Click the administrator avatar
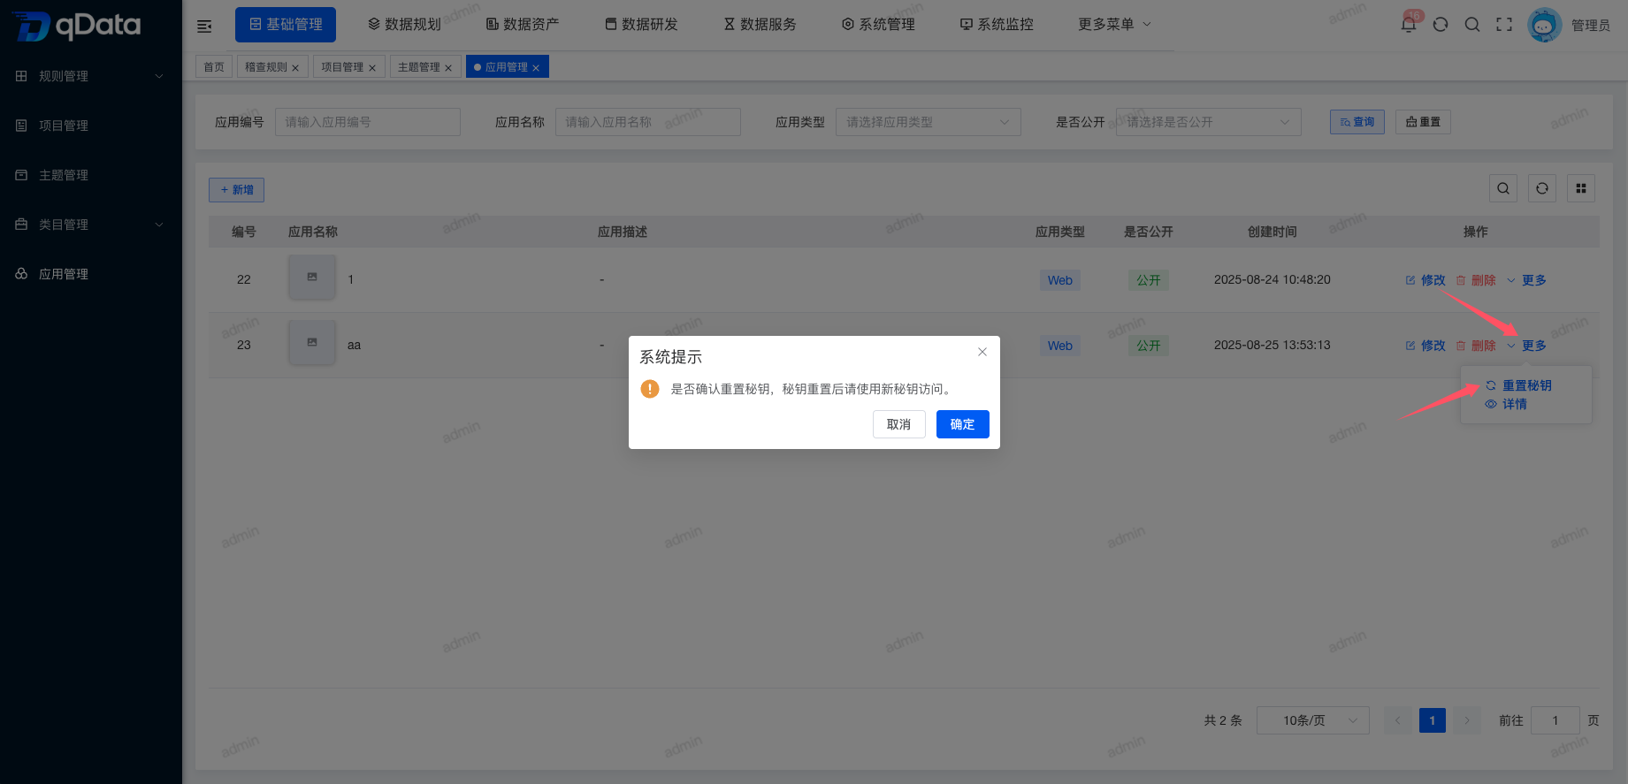The width and height of the screenshot is (1628, 784). [x=1545, y=25]
